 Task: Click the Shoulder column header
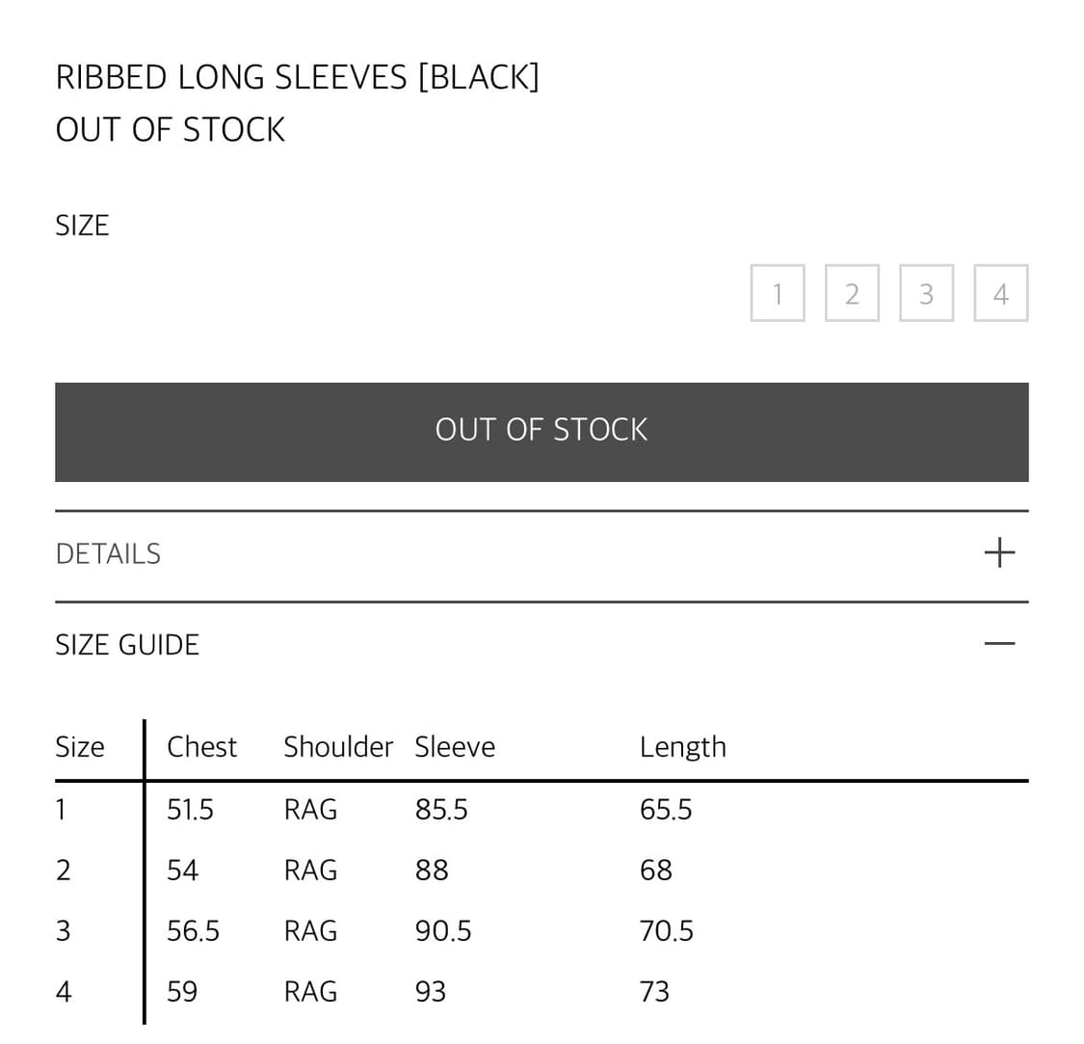tap(337, 747)
